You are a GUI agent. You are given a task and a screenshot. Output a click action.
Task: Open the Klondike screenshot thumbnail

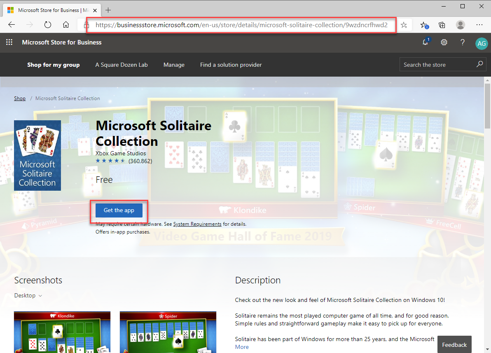coord(62,332)
